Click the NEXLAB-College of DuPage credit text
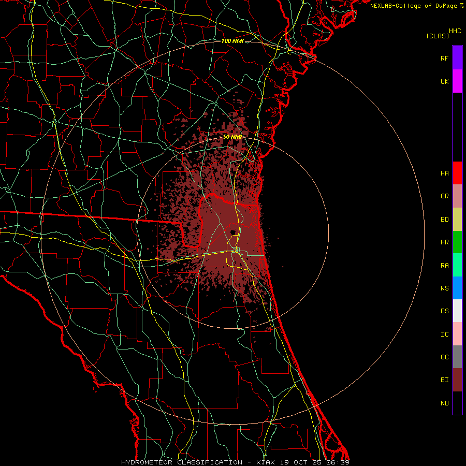The image size is (466, 466). tap(414, 6)
